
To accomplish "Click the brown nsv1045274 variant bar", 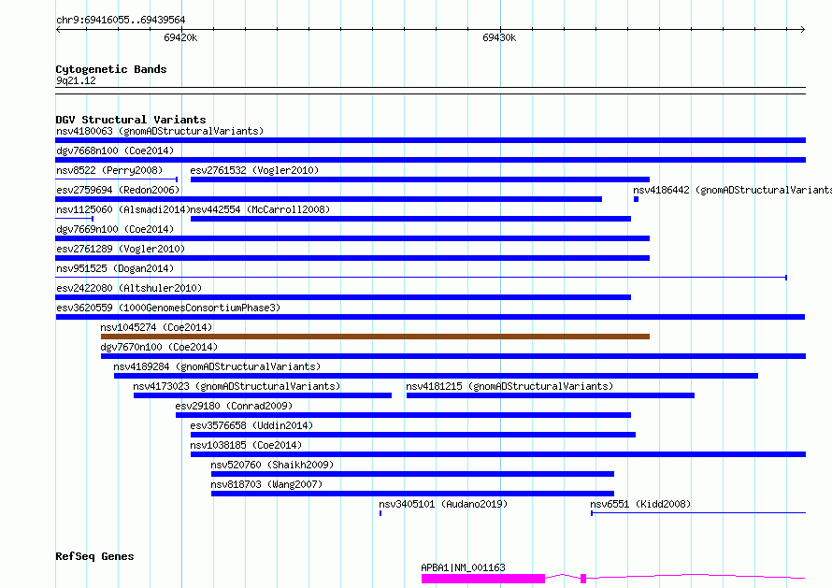I will 375,337.
